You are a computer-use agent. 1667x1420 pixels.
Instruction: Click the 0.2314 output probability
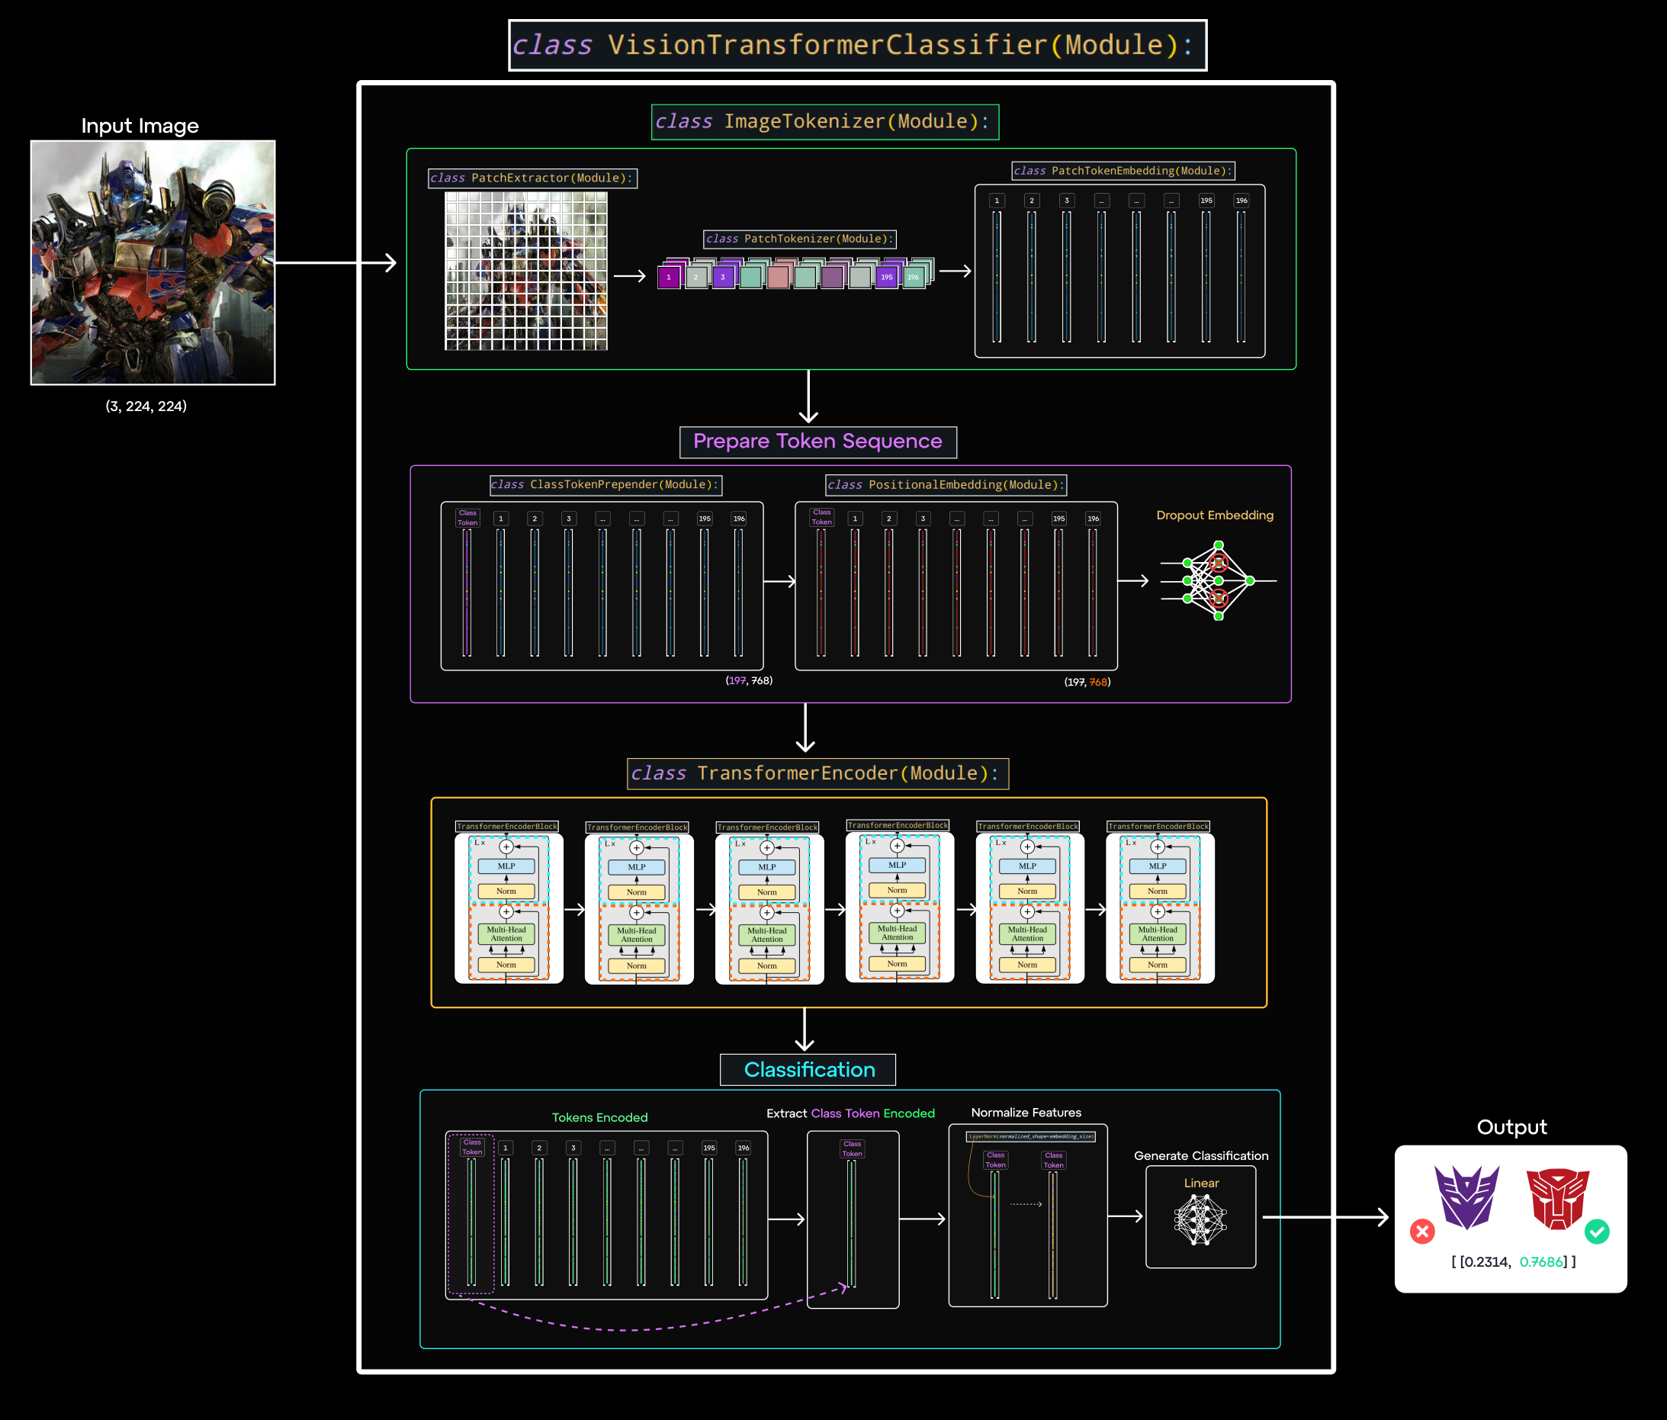1486,1261
